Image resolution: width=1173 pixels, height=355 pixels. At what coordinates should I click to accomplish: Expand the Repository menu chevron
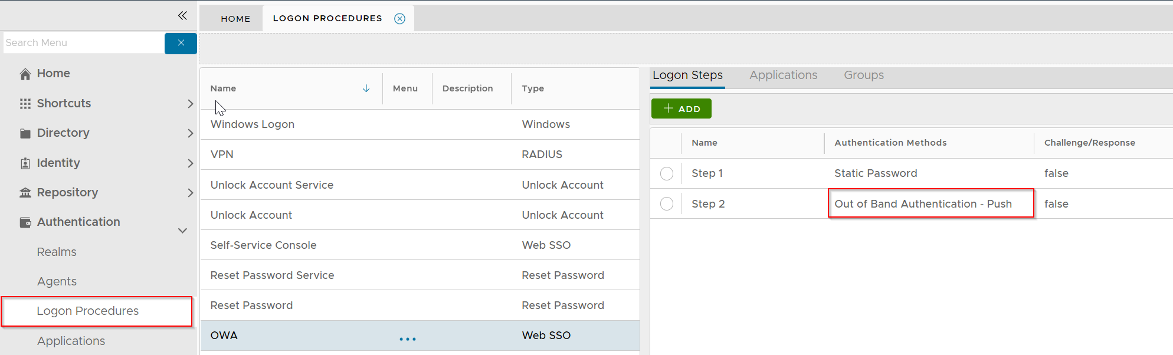(190, 193)
